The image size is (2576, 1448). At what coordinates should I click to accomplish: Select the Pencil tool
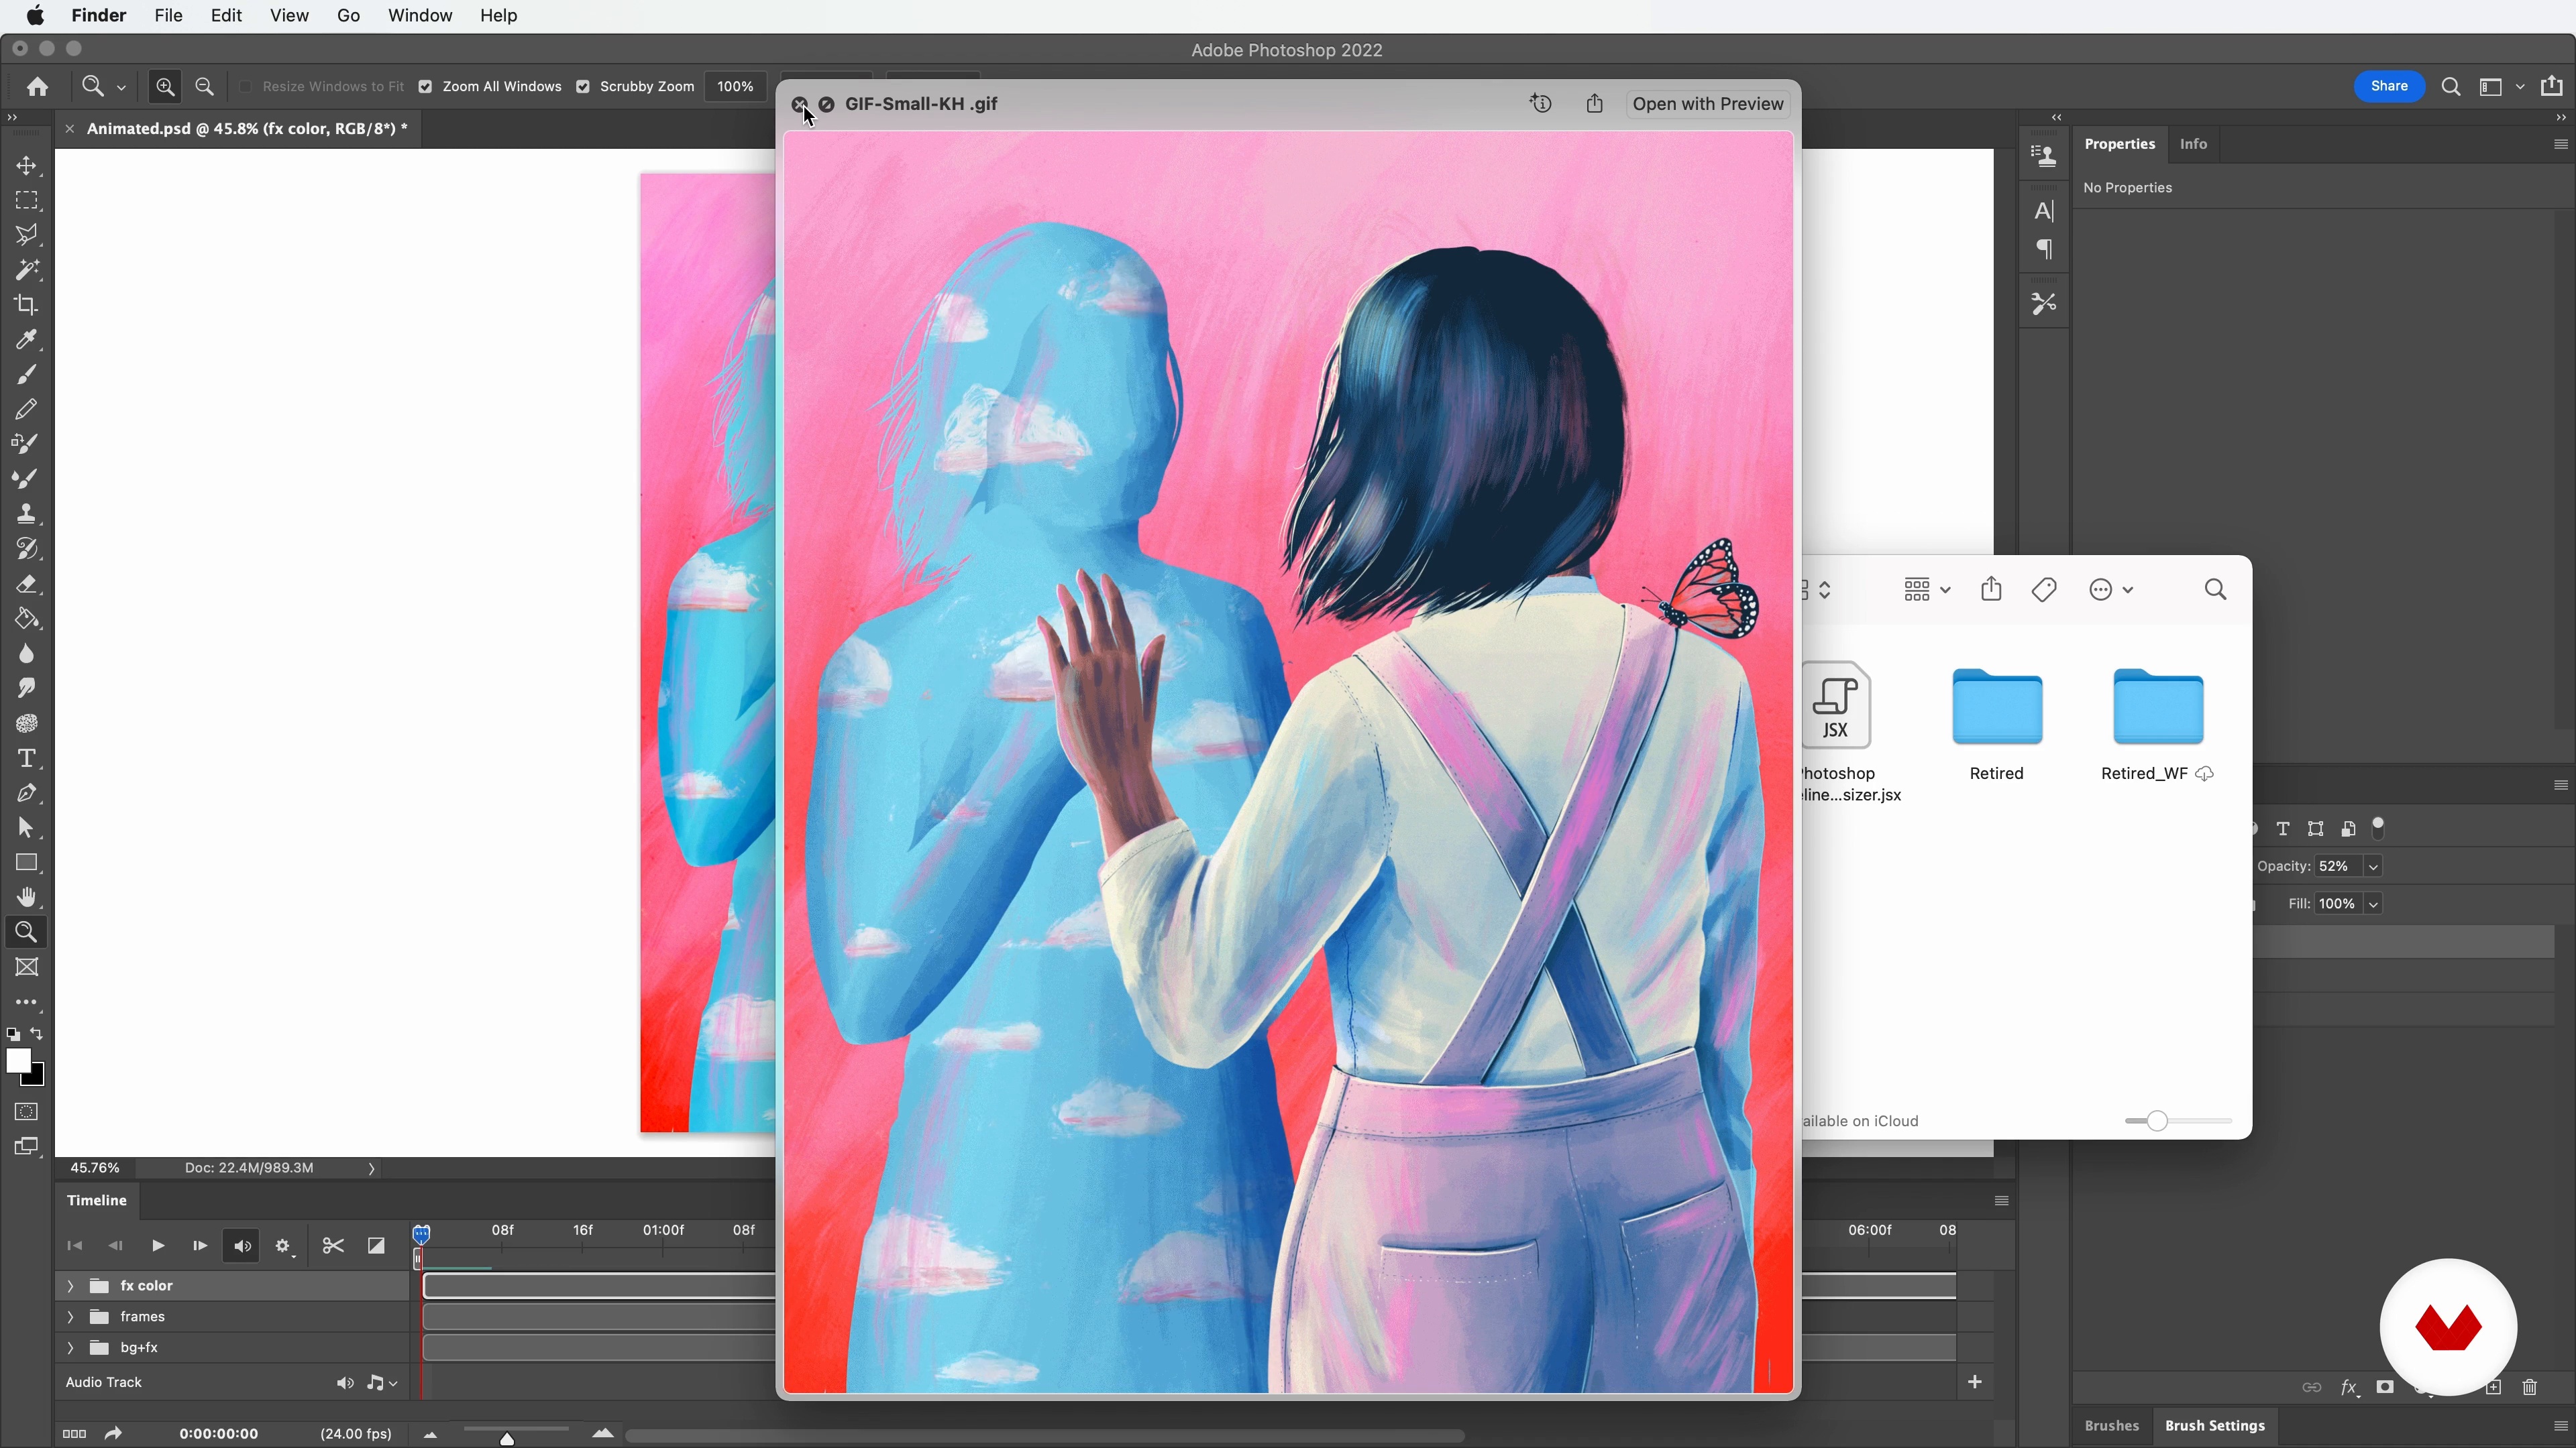pyautogui.click(x=27, y=409)
